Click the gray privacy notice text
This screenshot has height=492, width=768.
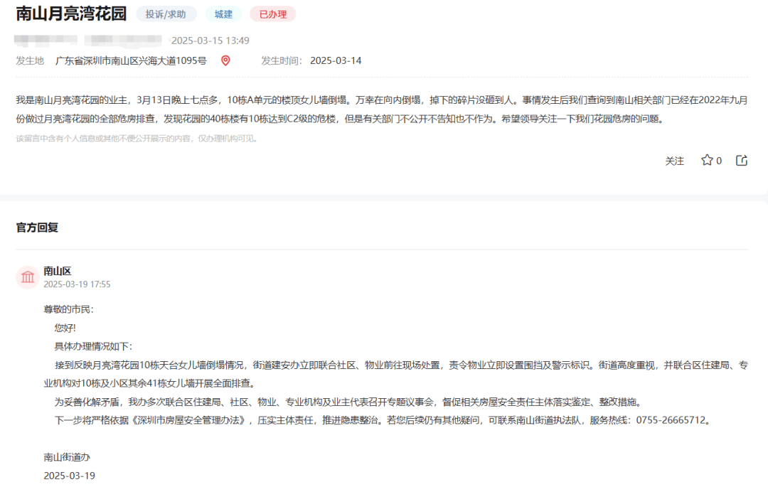point(137,139)
